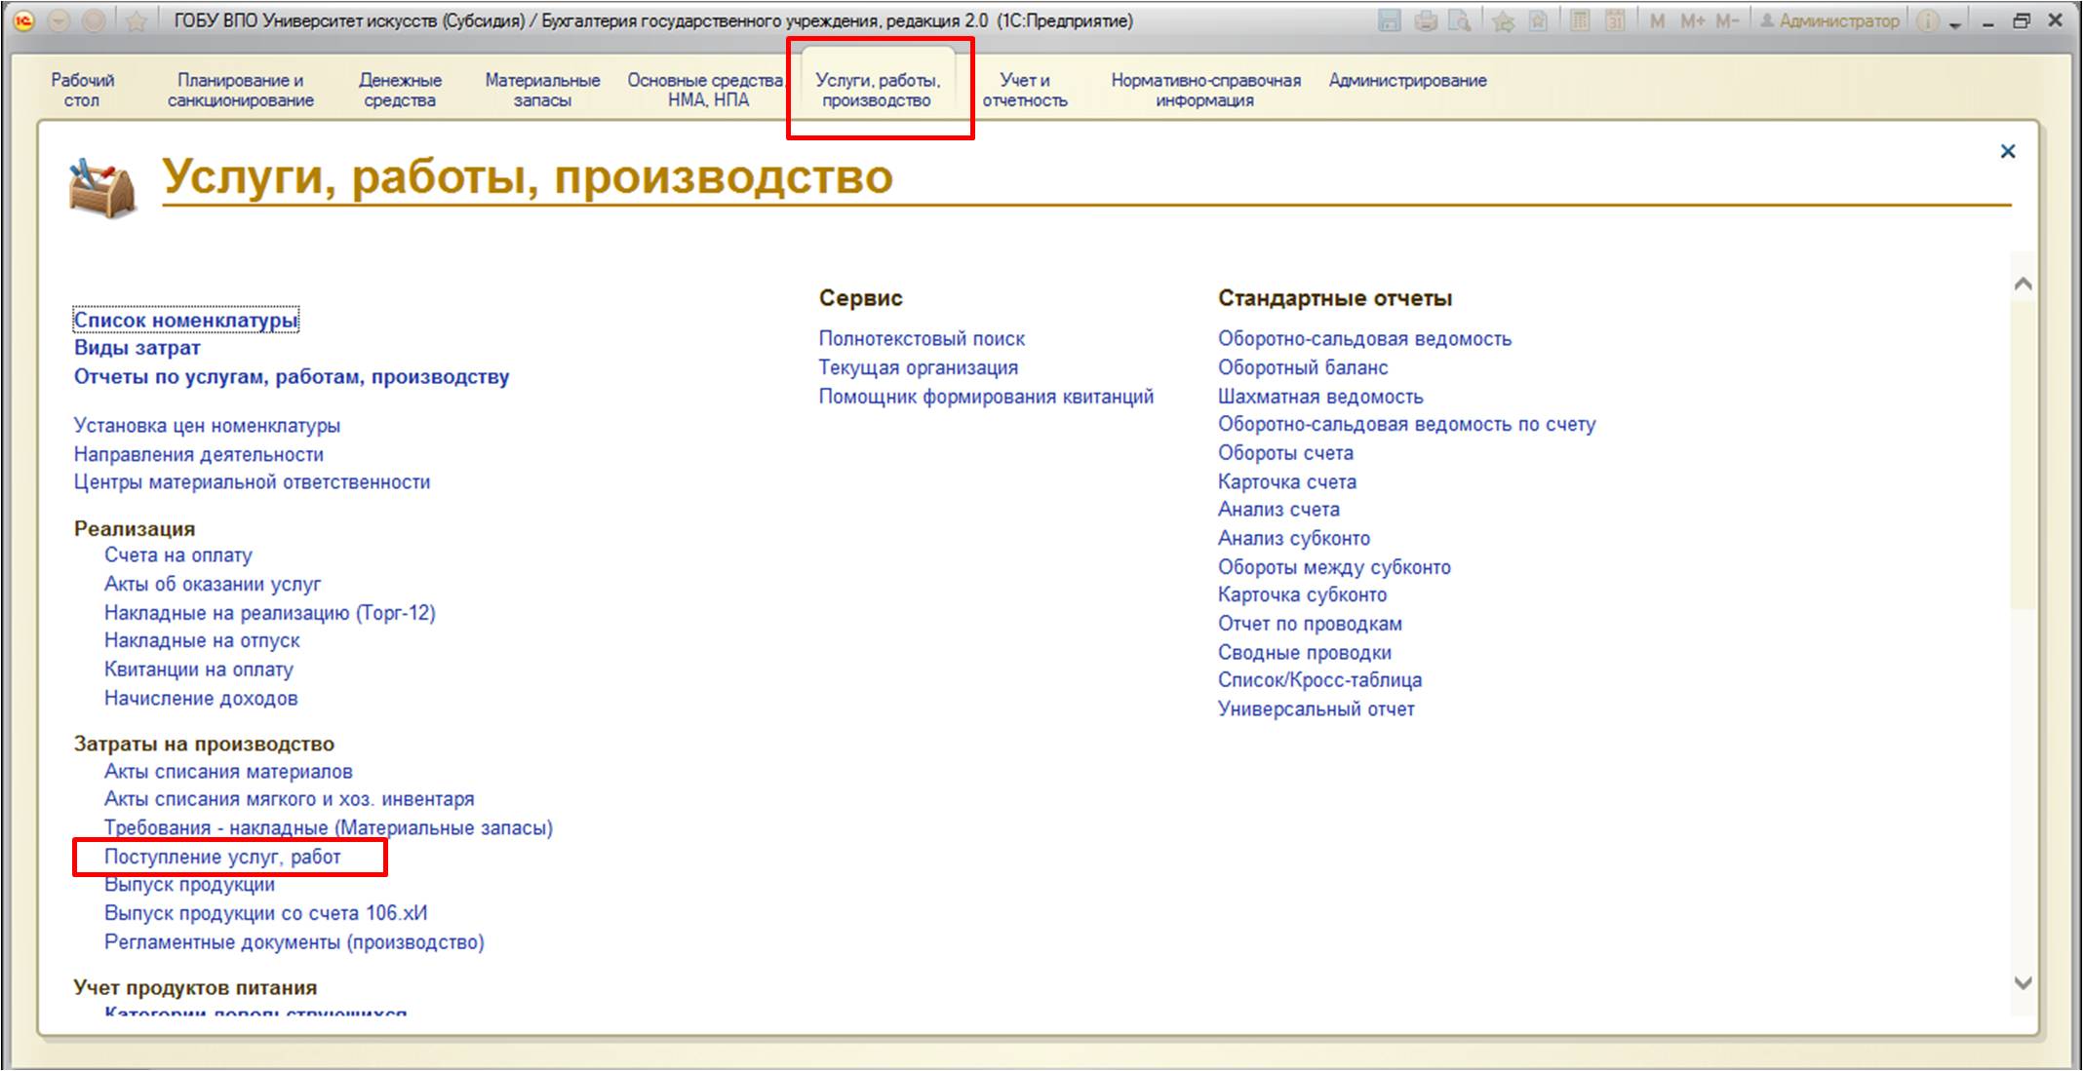Image resolution: width=2083 pixels, height=1071 pixels.
Task: Open the calculator icon in top toolbar
Action: (1580, 20)
